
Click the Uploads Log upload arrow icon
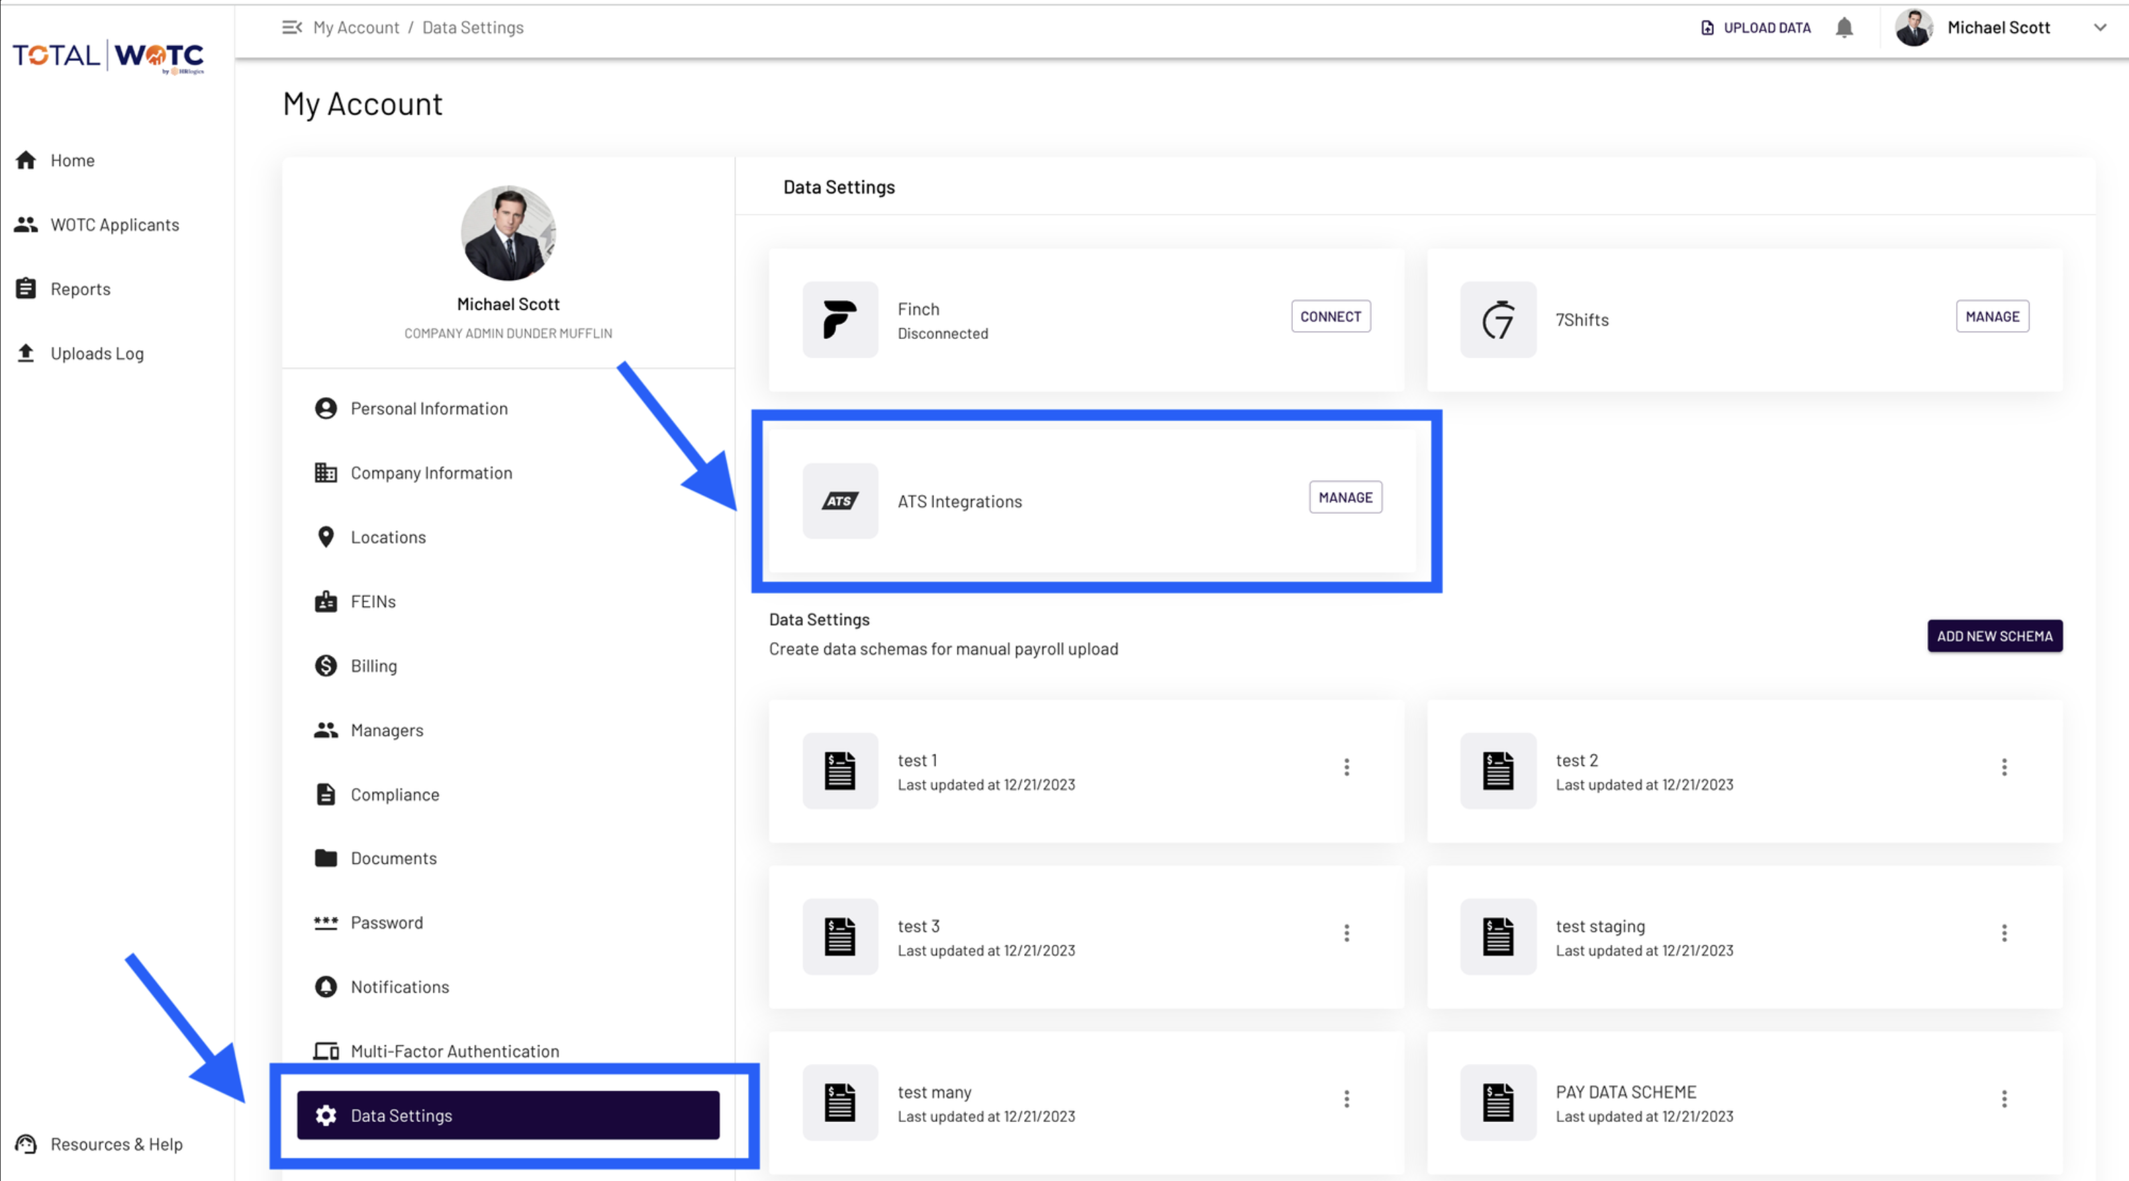(26, 353)
